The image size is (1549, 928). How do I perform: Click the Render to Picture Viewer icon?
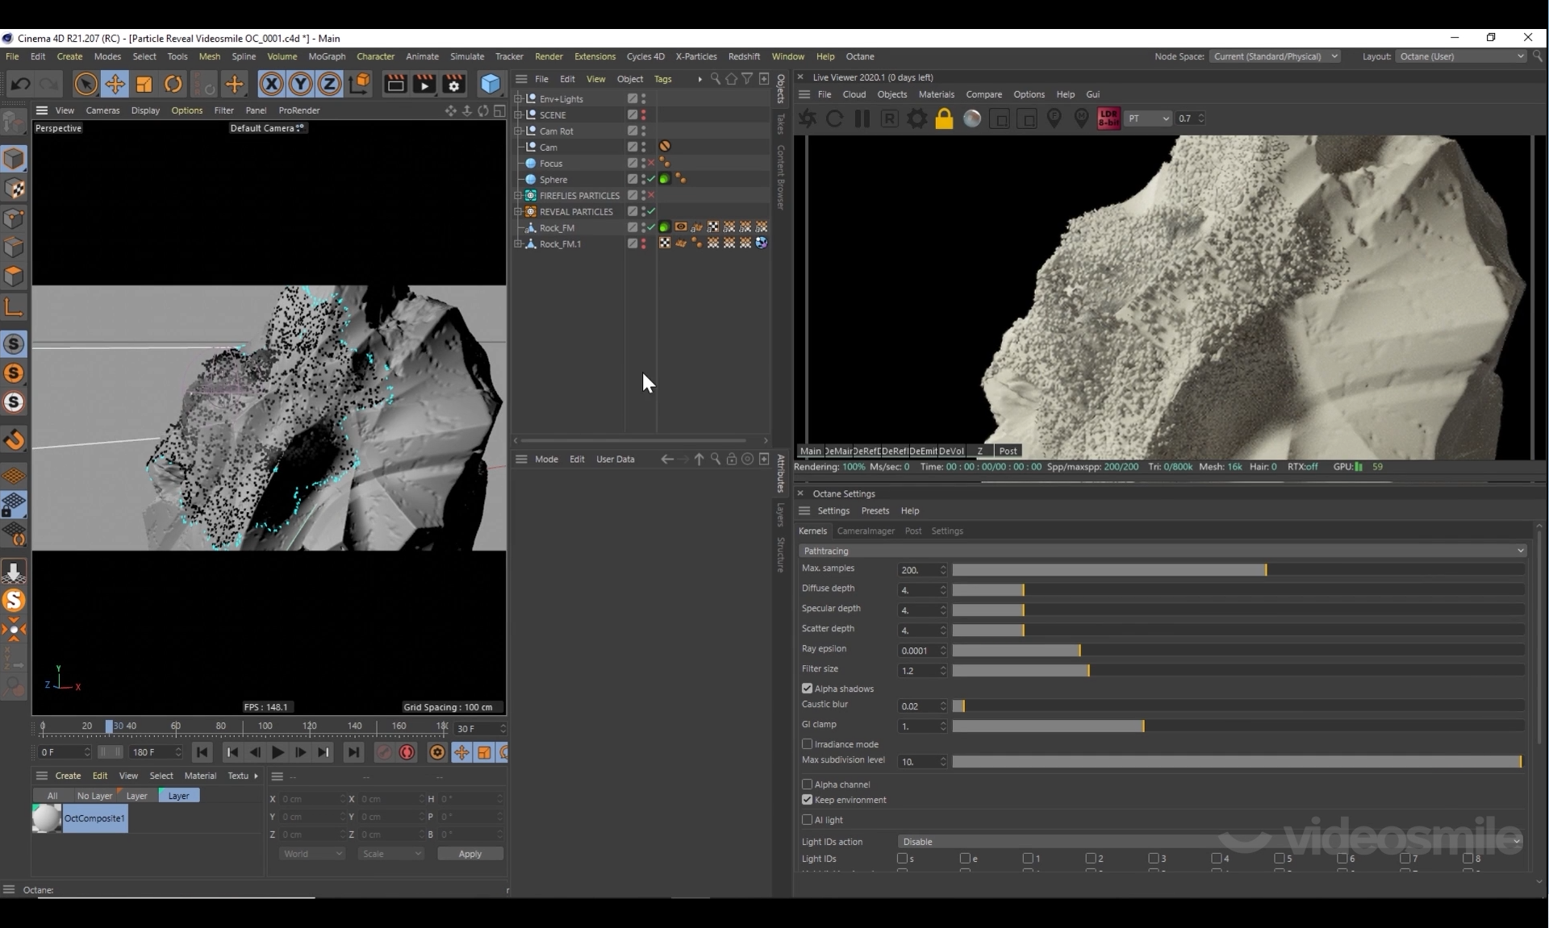click(x=424, y=84)
